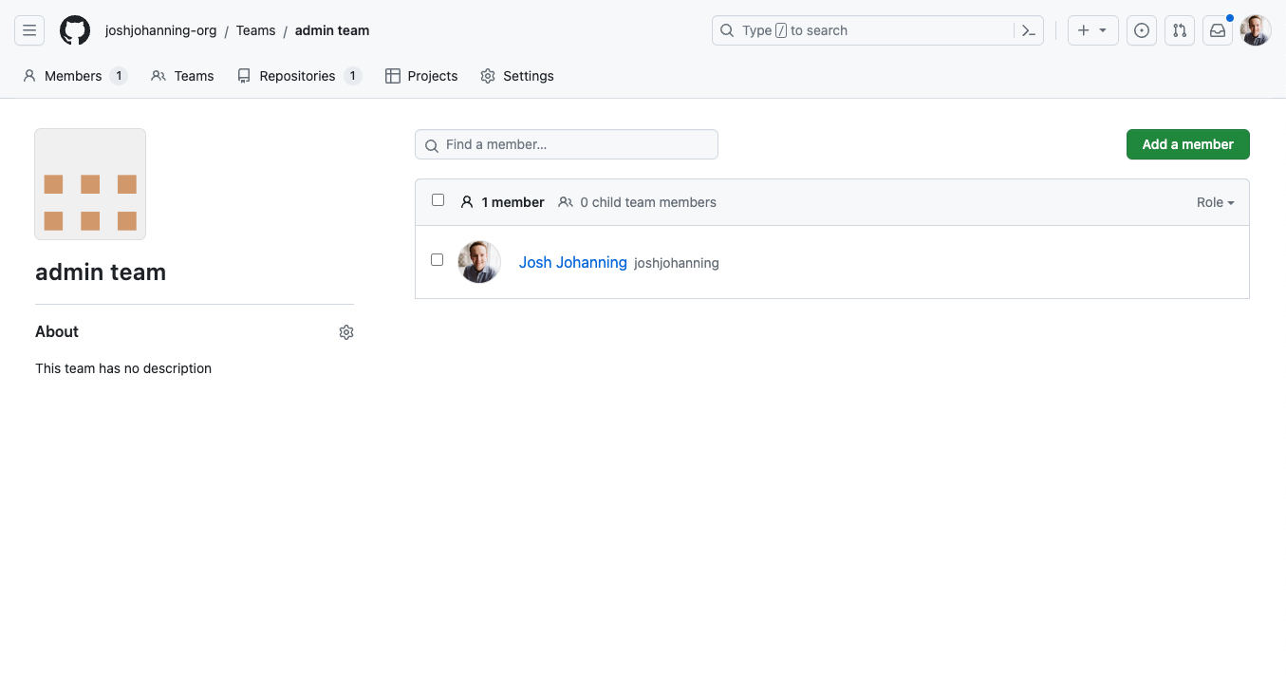This screenshot has width=1286, height=675.
Task: Open the issues icon in header
Action: [1142, 30]
